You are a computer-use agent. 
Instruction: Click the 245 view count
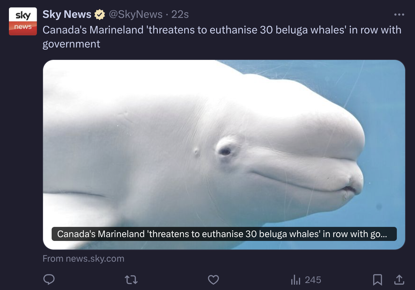pyautogui.click(x=313, y=280)
